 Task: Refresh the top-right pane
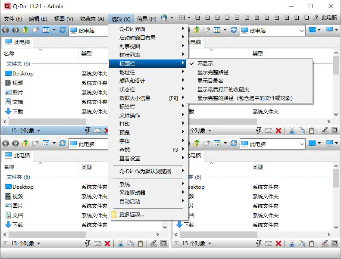pyautogui.click(x=234, y=30)
